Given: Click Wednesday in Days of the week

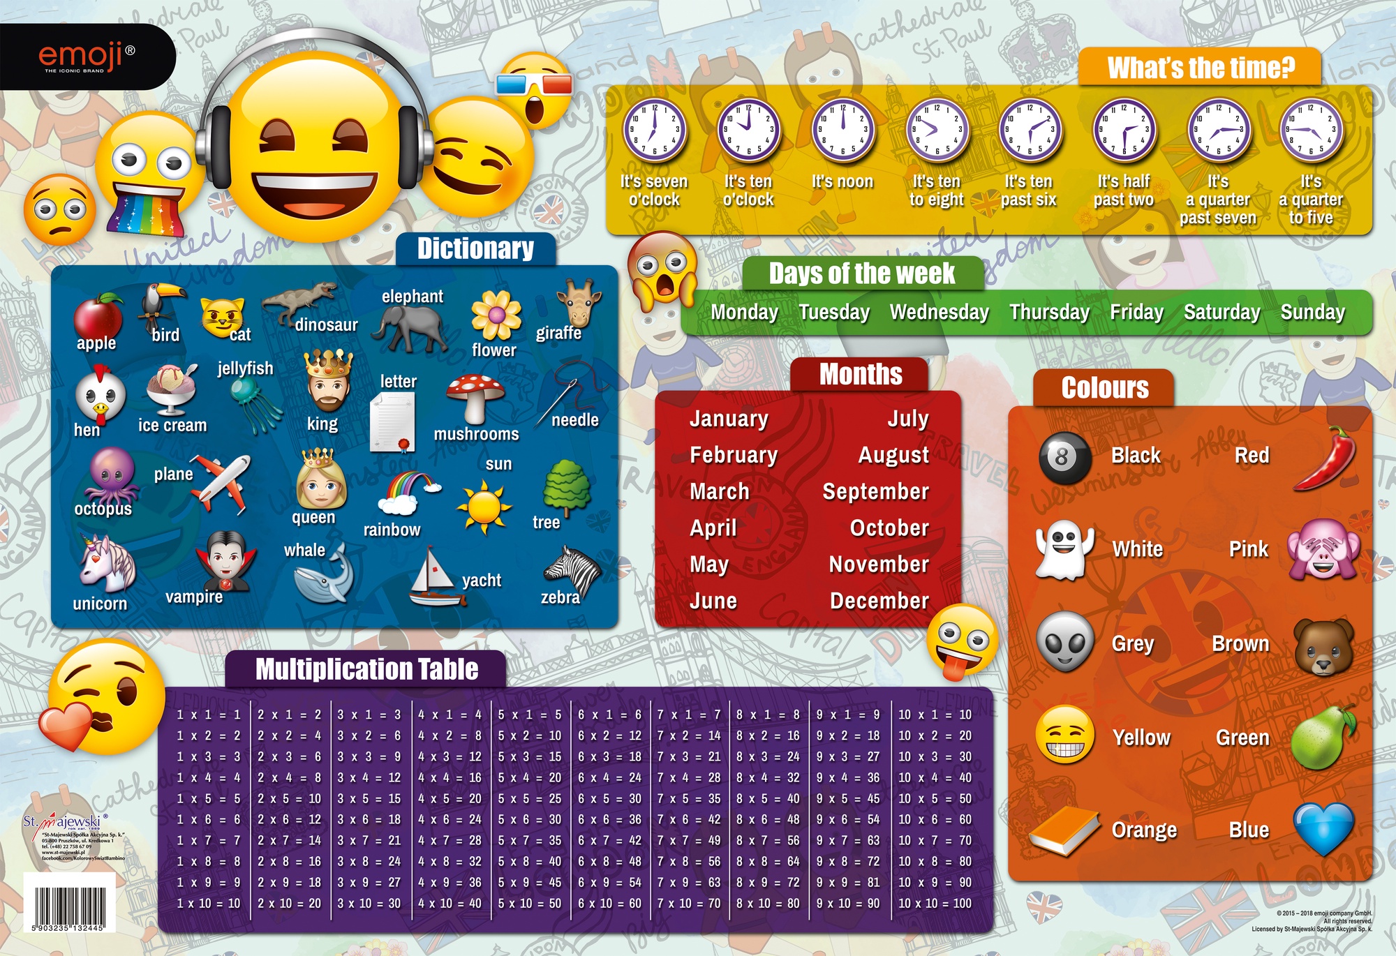Looking at the screenshot, I should (939, 312).
